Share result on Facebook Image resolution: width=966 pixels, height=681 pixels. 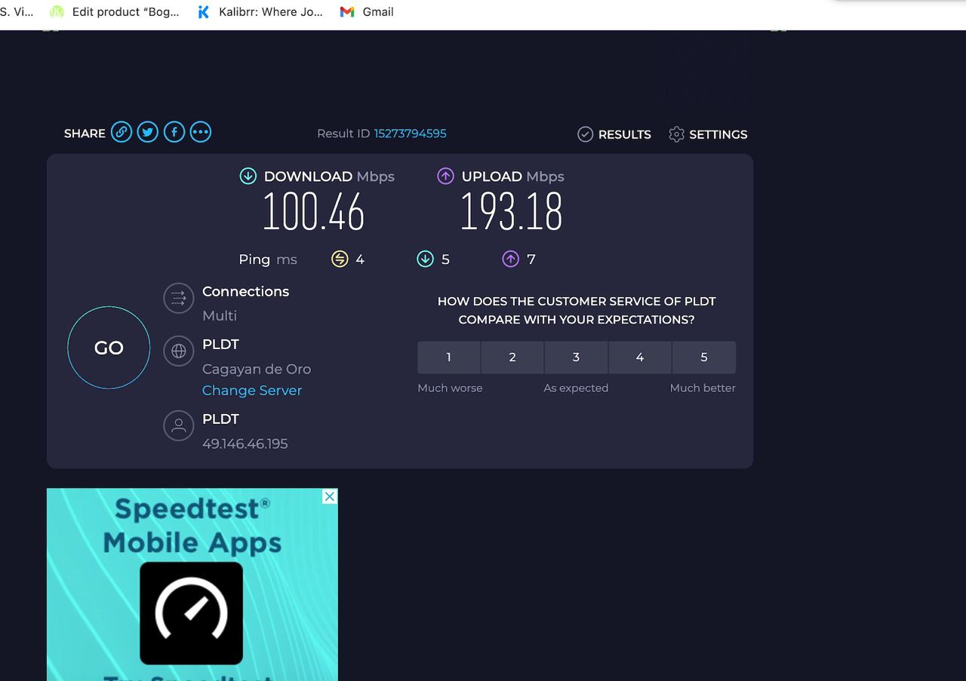click(174, 133)
